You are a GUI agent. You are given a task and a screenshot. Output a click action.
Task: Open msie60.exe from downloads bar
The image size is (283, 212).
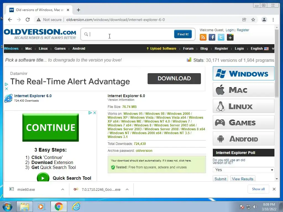(x=26, y=189)
